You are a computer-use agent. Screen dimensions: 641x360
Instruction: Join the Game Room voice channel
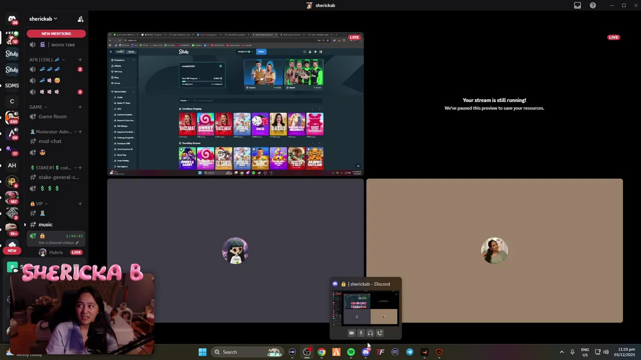point(56,116)
